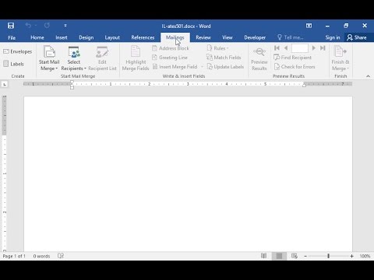Open the Labels tool

13,64
